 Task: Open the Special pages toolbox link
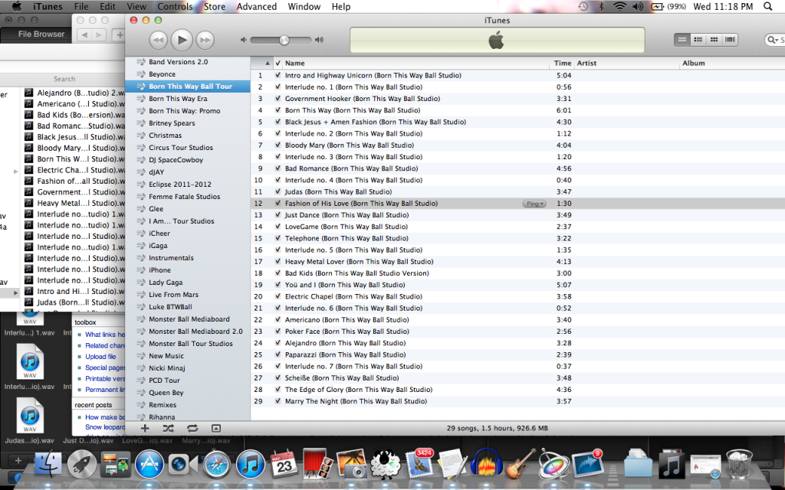(x=104, y=367)
